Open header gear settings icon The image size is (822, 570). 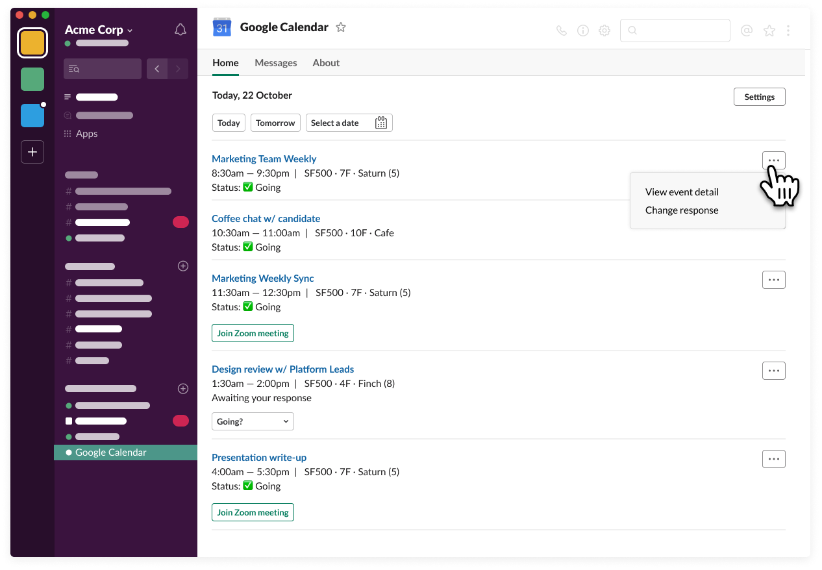coord(604,31)
